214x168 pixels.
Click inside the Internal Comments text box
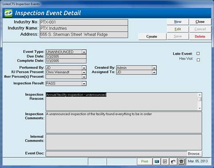coord(124,142)
